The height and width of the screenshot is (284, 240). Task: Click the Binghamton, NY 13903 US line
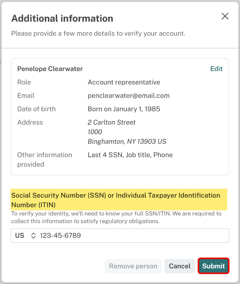[127, 142]
